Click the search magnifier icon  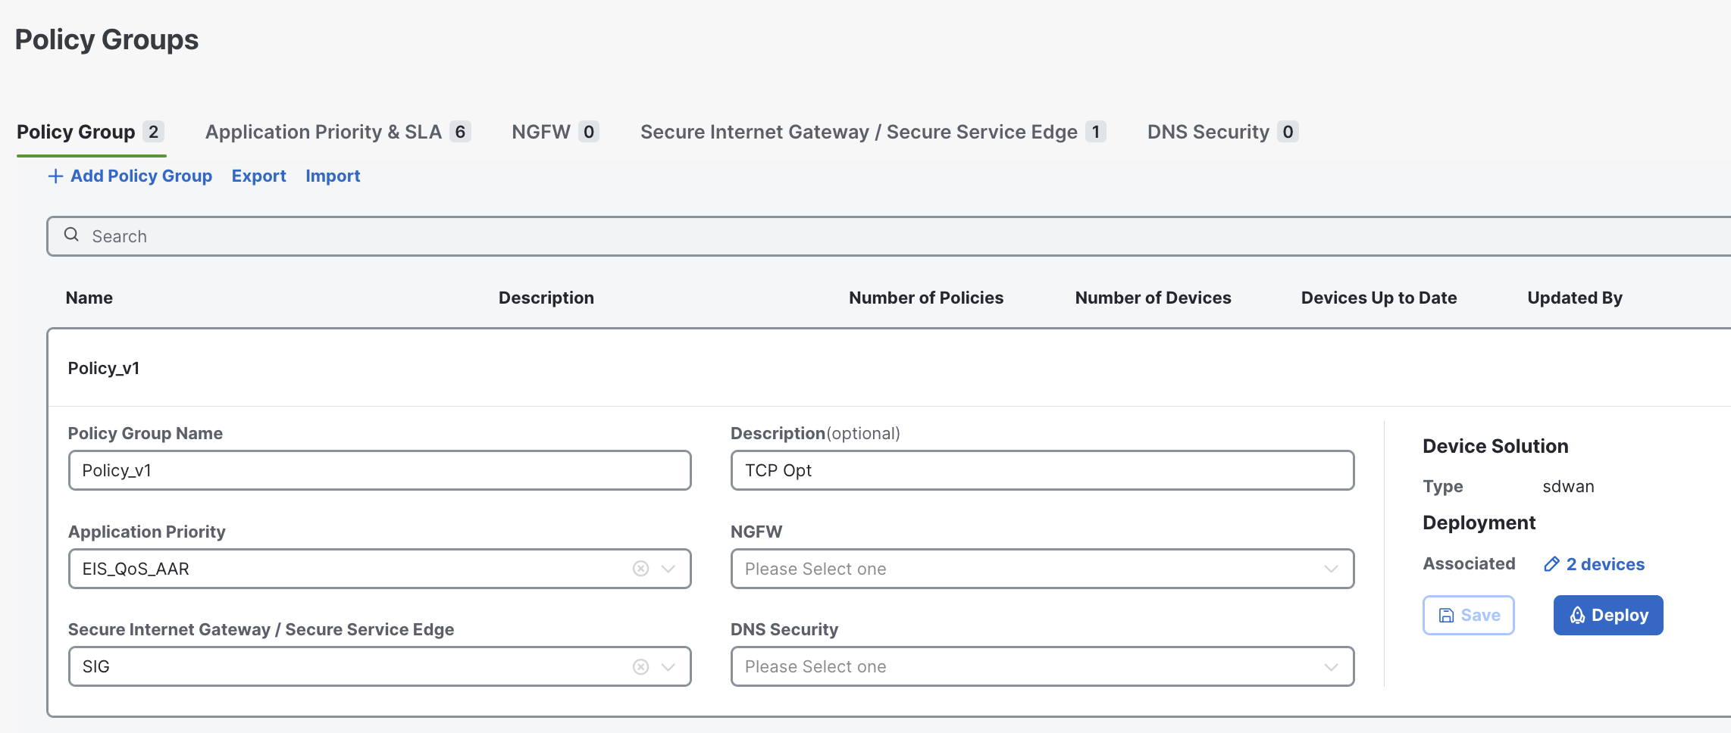(71, 235)
